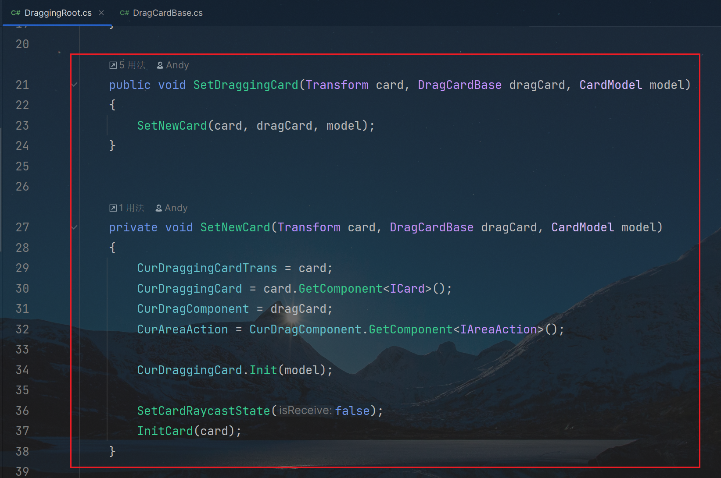Image resolution: width=721 pixels, height=478 pixels.
Task: Click usages icon above SetNewCard method declaration
Action: tap(113, 208)
